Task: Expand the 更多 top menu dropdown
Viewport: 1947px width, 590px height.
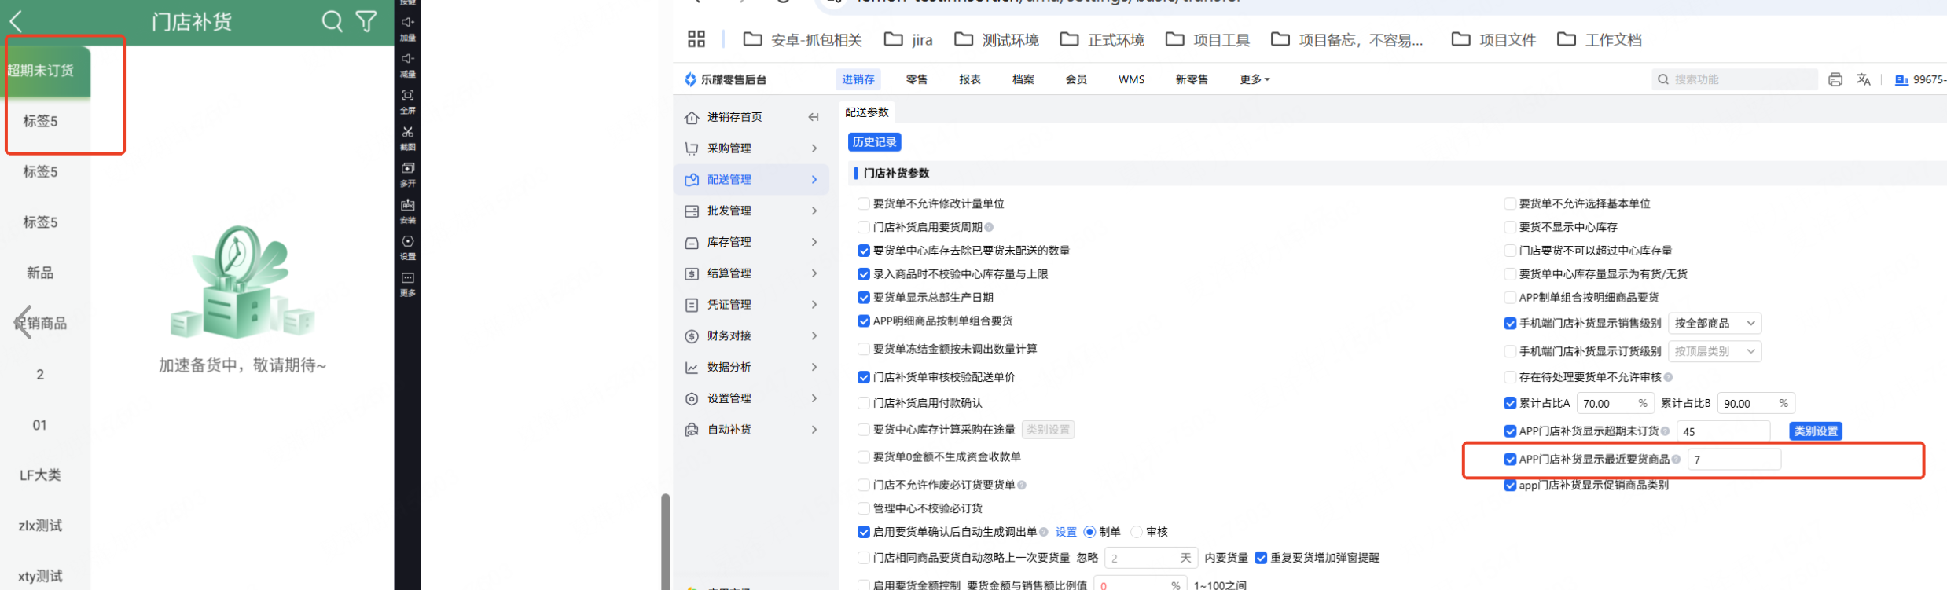Action: [1255, 79]
